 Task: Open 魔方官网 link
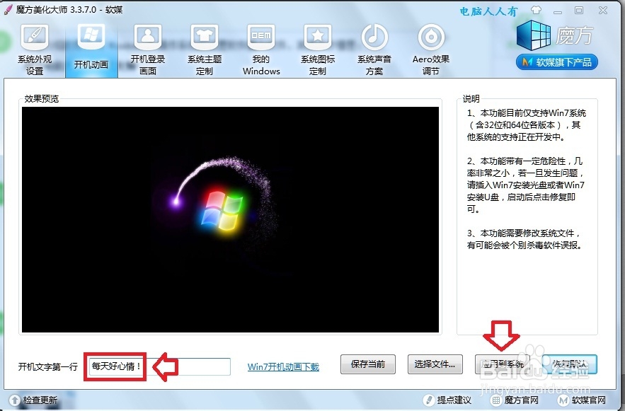[x=522, y=400]
